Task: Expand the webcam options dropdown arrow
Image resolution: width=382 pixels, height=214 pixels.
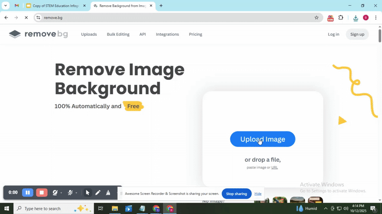Action: point(62,193)
